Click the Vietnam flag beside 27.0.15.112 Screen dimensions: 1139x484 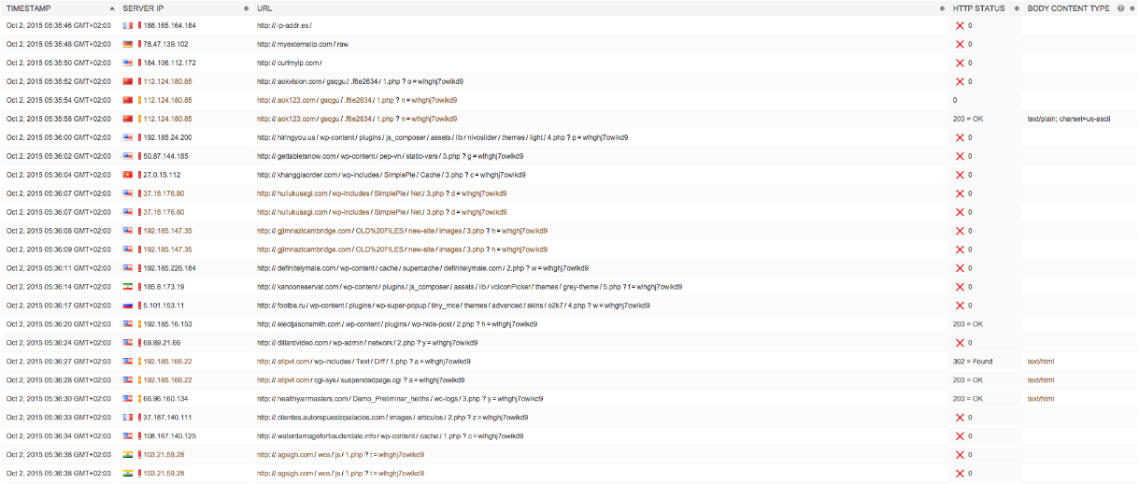coord(128,175)
